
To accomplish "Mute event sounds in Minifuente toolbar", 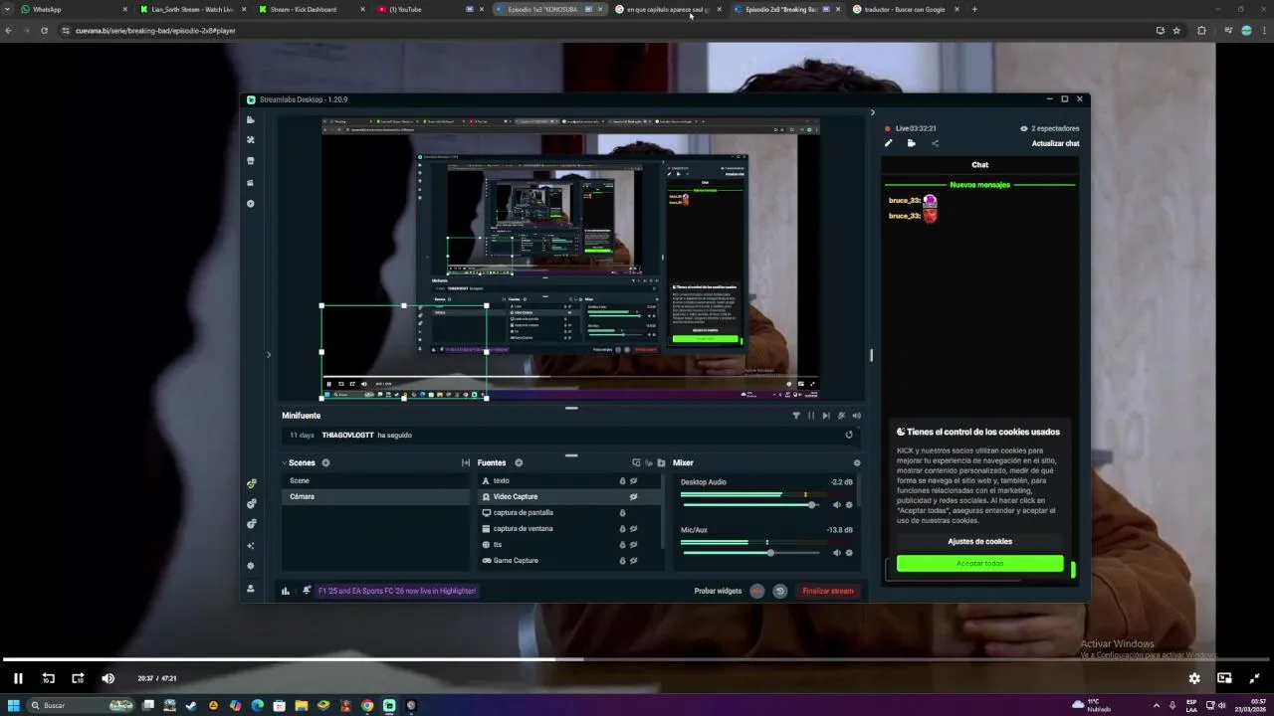I will coord(841,416).
